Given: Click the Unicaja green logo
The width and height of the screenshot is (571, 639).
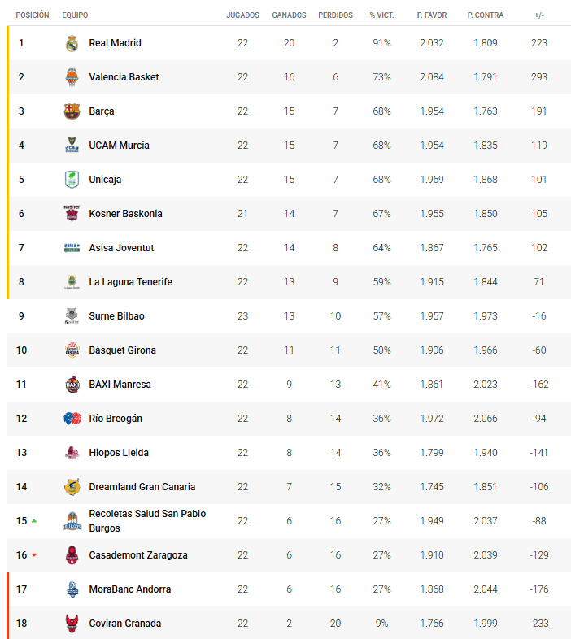Looking at the screenshot, I should [72, 180].
